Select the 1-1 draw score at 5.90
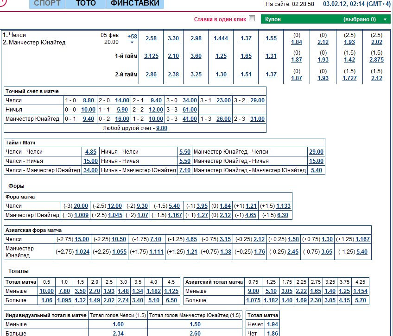This screenshot has width=393, height=336. click(x=122, y=110)
